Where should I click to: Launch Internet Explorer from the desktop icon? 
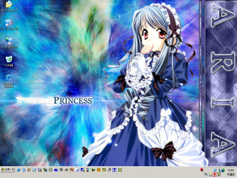pyautogui.click(x=9, y=78)
